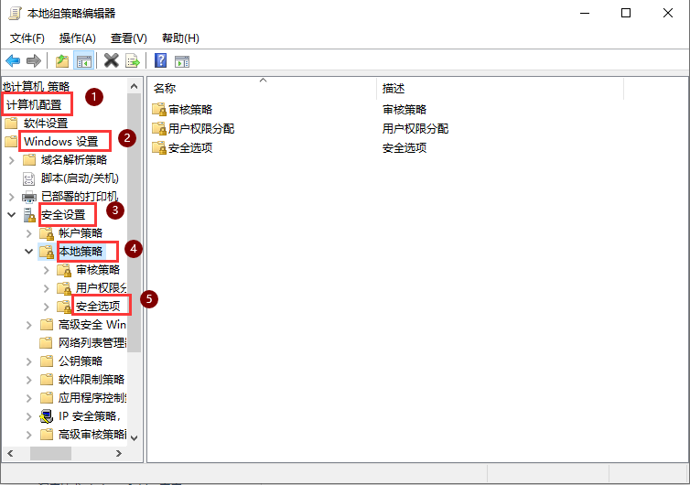
Task: Click the 名称 column header
Action: tap(166, 88)
